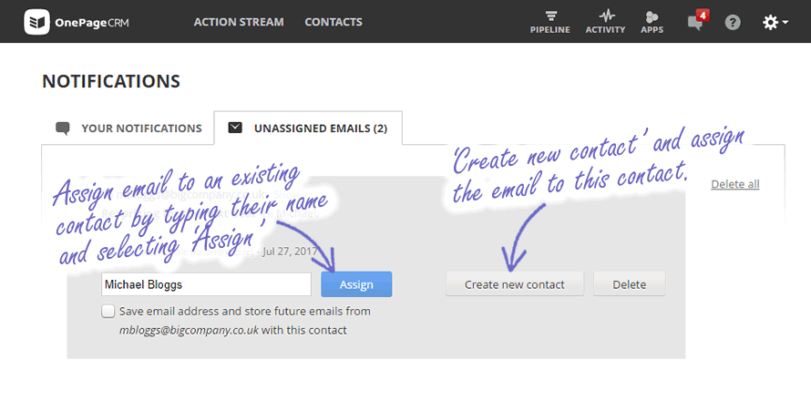Click the blue Assign button
Image resolution: width=811 pixels, height=401 pixels.
click(356, 284)
